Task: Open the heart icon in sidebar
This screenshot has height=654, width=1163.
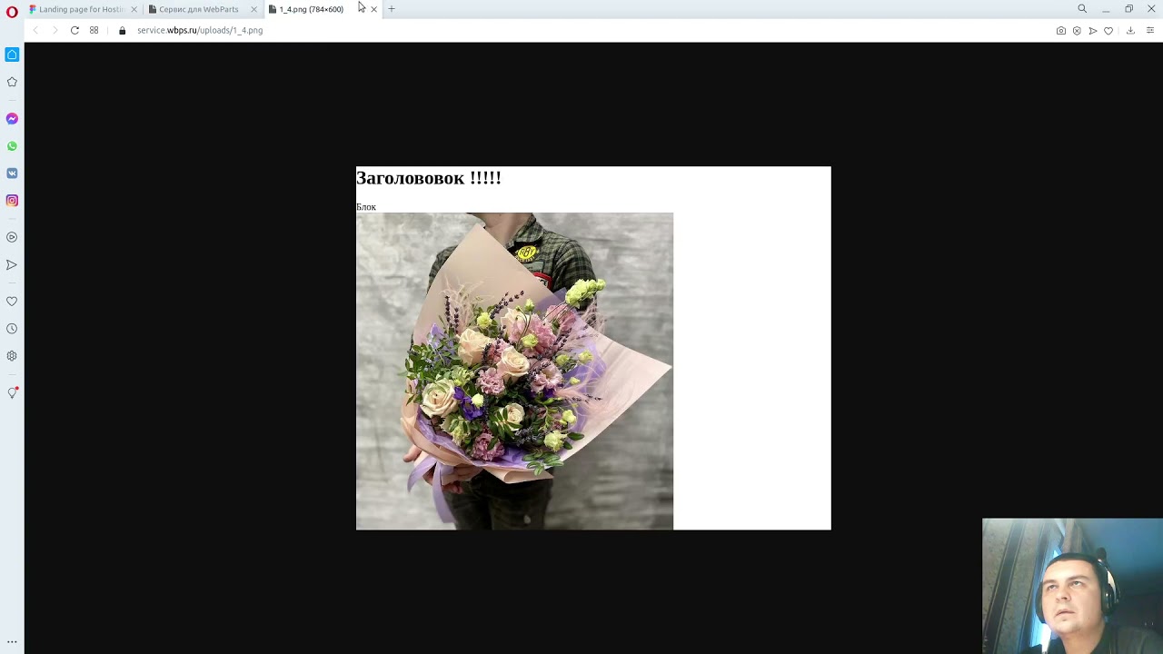Action: 12,302
